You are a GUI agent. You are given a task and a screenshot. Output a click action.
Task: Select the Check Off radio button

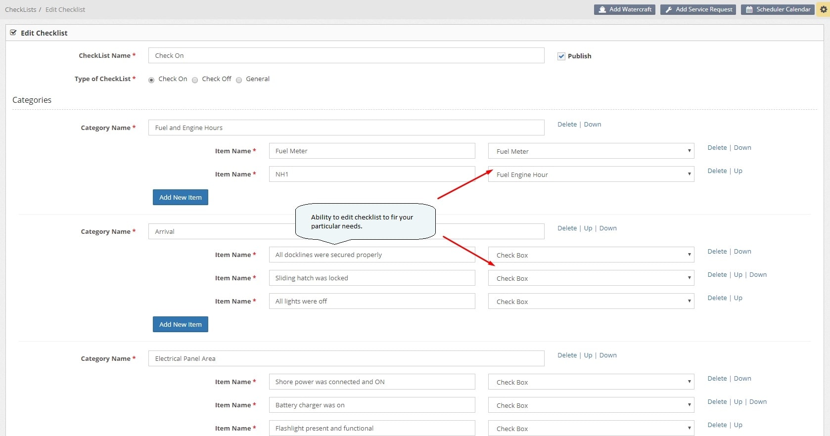(195, 80)
